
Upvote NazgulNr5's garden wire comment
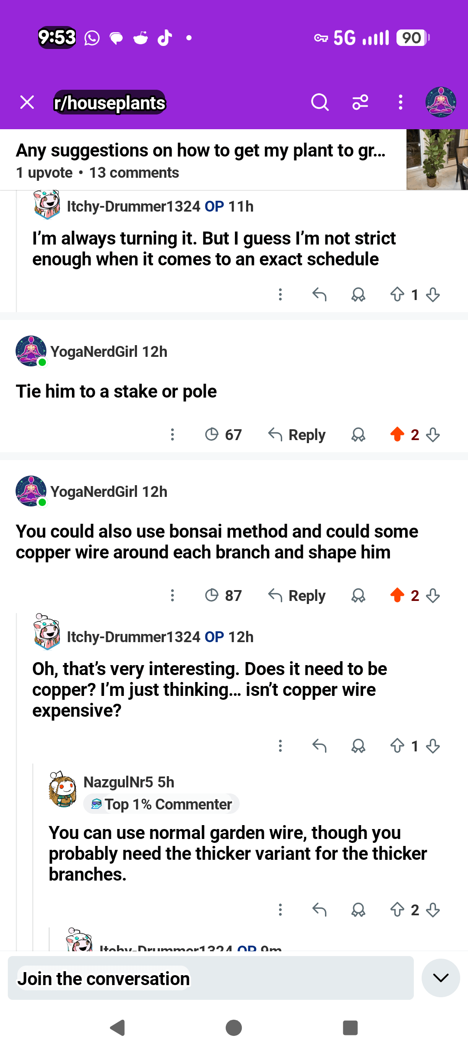397,910
